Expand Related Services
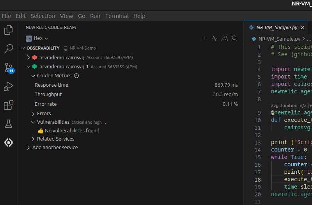Viewport: 312px width, 205px height. click(33, 139)
